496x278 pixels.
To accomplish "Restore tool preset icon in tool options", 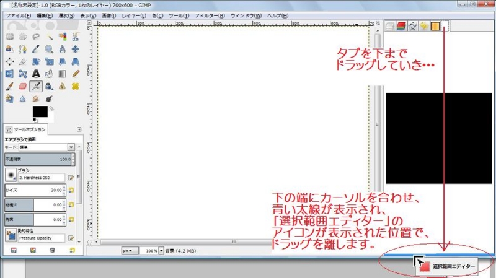I will click(x=33, y=250).
